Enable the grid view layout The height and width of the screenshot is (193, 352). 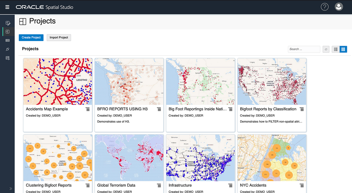tap(343, 49)
